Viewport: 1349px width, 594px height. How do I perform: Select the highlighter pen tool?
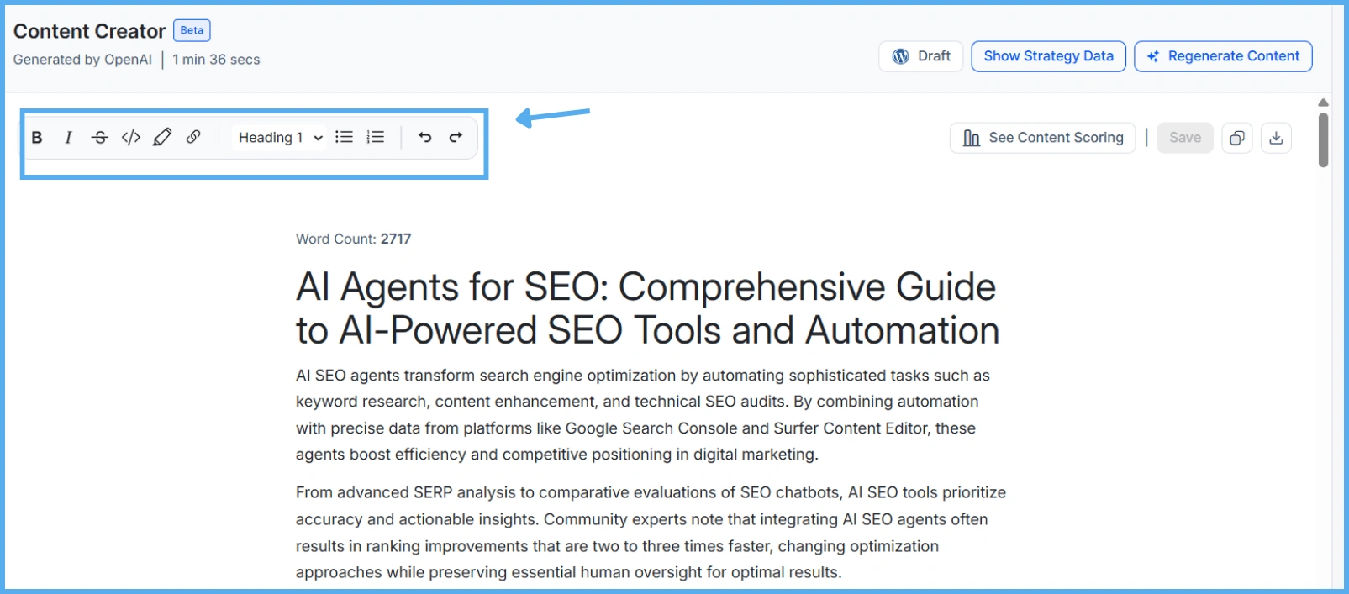coord(162,138)
